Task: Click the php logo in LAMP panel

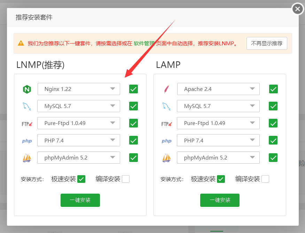Action: coord(166,141)
